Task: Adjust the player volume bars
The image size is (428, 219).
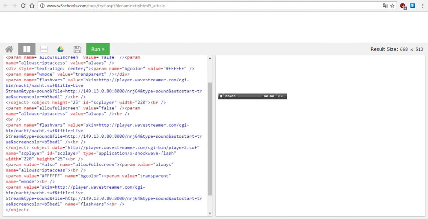Action: click(x=283, y=96)
